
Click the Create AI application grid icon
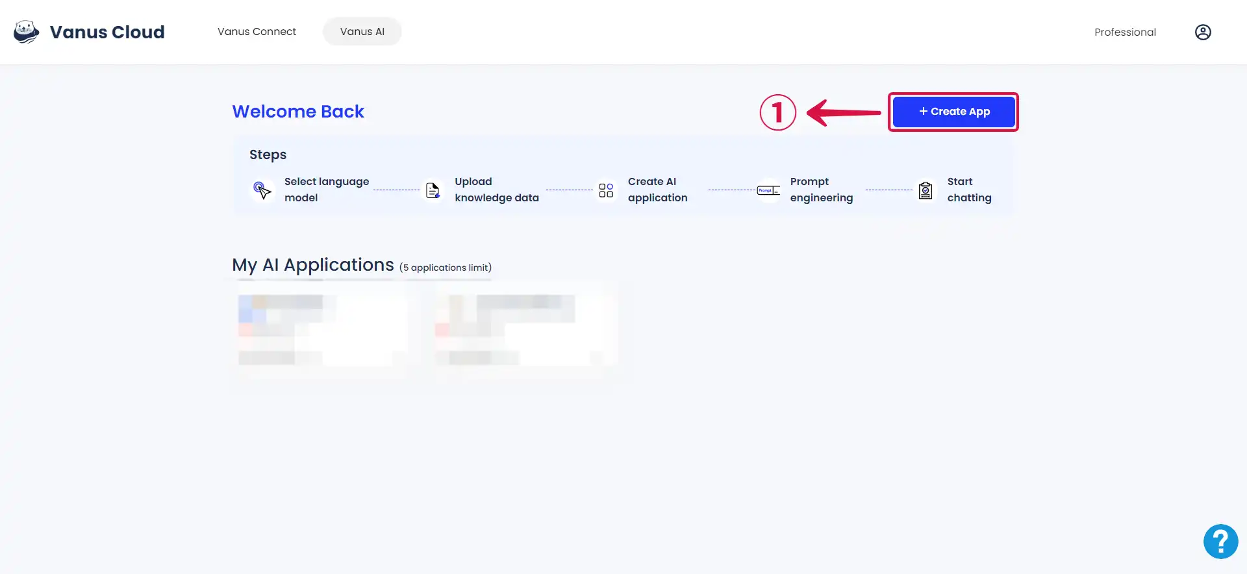606,190
